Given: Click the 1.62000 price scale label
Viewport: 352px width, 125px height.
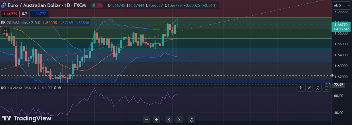Looking at the screenshot, I should coord(341,77).
